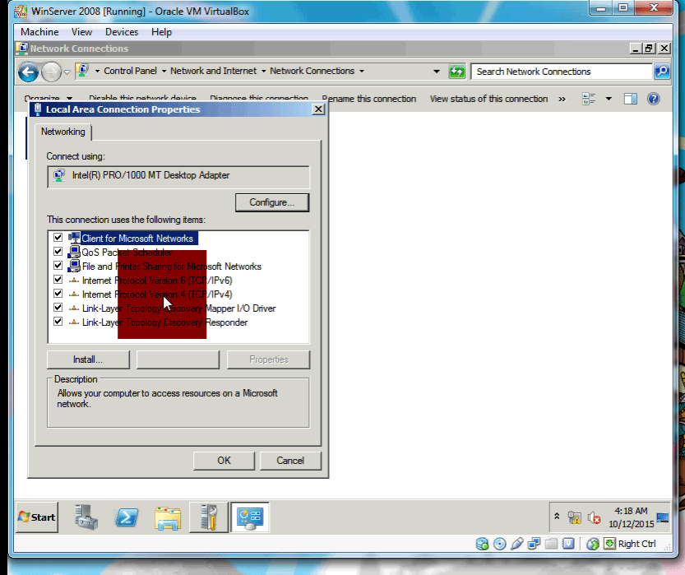Expand the root breadcrumb arrow before Control Panel
Screen dimensions: 685x575
pos(97,72)
